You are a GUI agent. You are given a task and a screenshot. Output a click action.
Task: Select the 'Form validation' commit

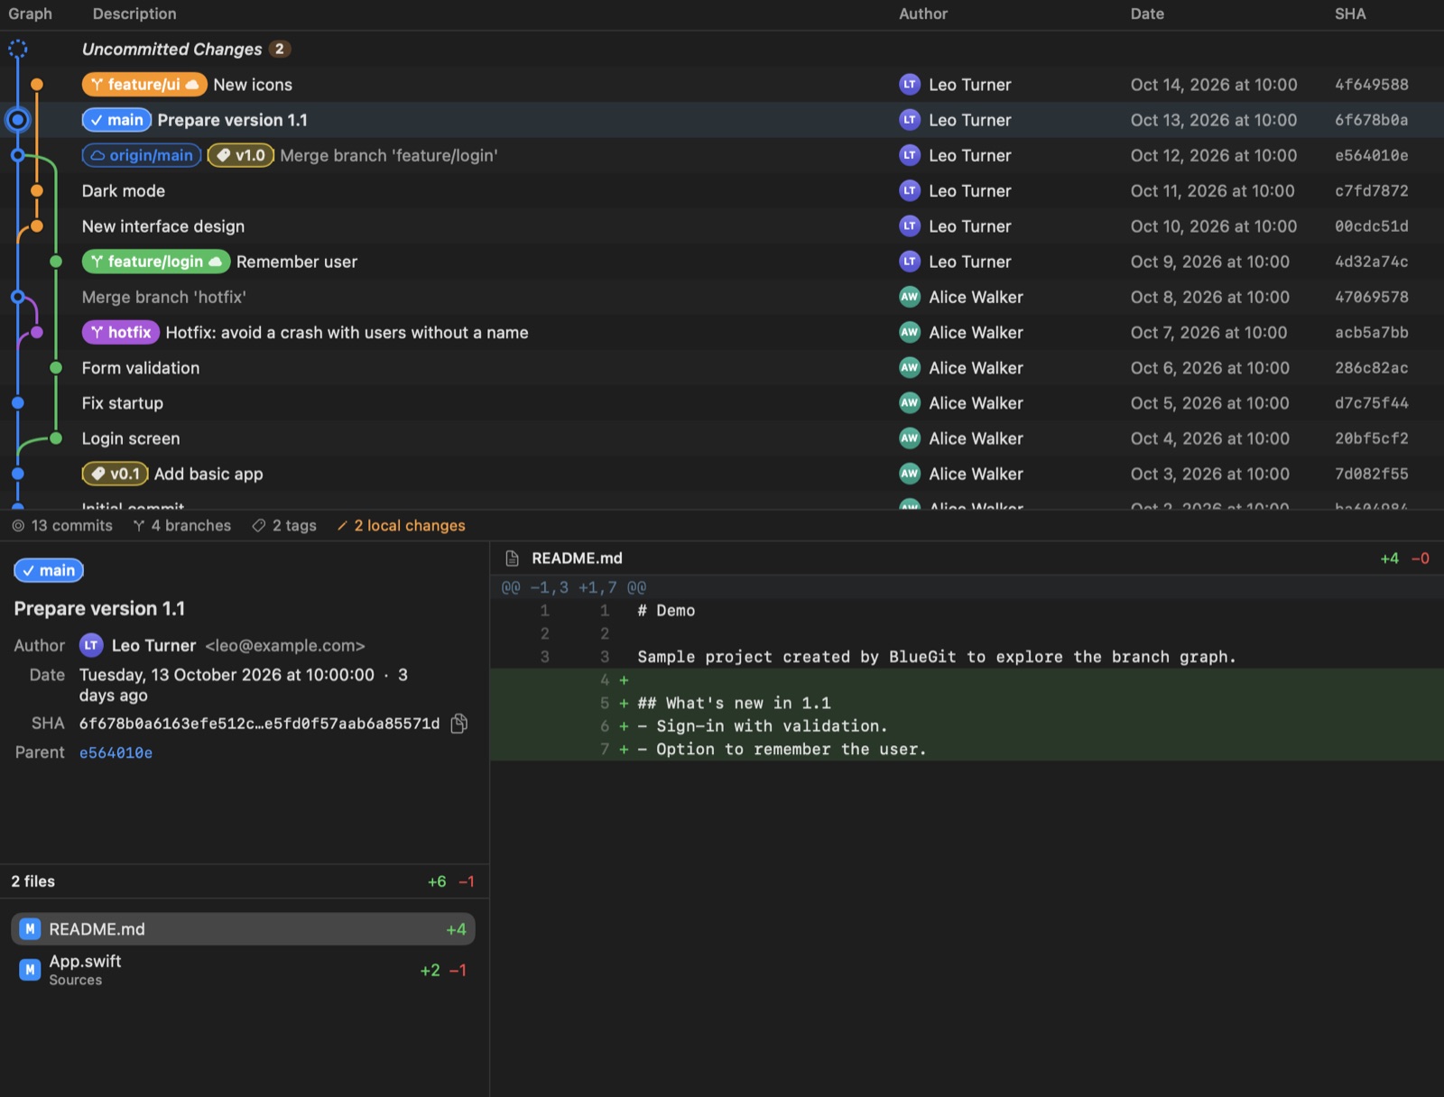pos(722,368)
